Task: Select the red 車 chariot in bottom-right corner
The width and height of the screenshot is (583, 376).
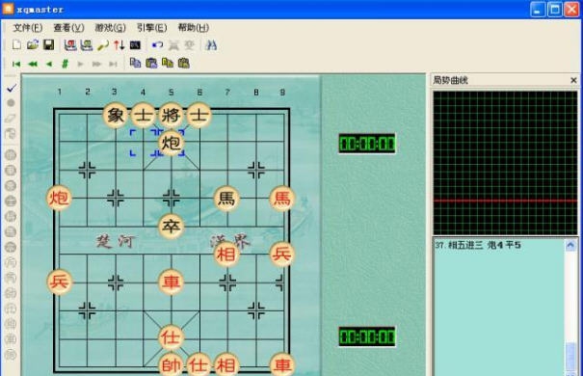Action: (281, 365)
